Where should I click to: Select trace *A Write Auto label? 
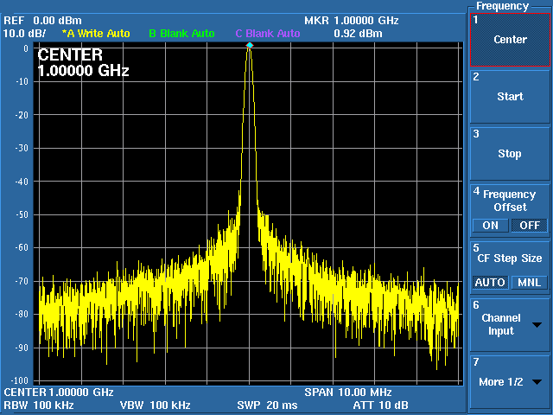coord(96,34)
